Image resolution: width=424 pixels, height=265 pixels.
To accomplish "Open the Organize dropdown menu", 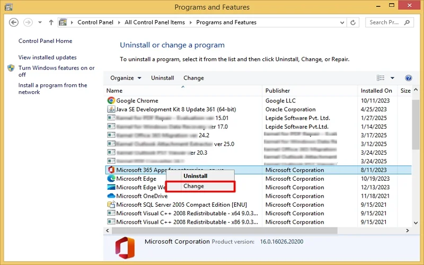I will click(126, 78).
